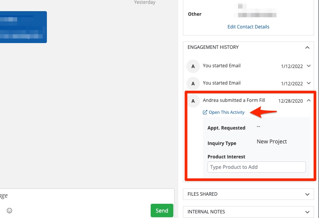Collapse the Engagement History section
The height and width of the screenshot is (218, 319).
(x=307, y=48)
